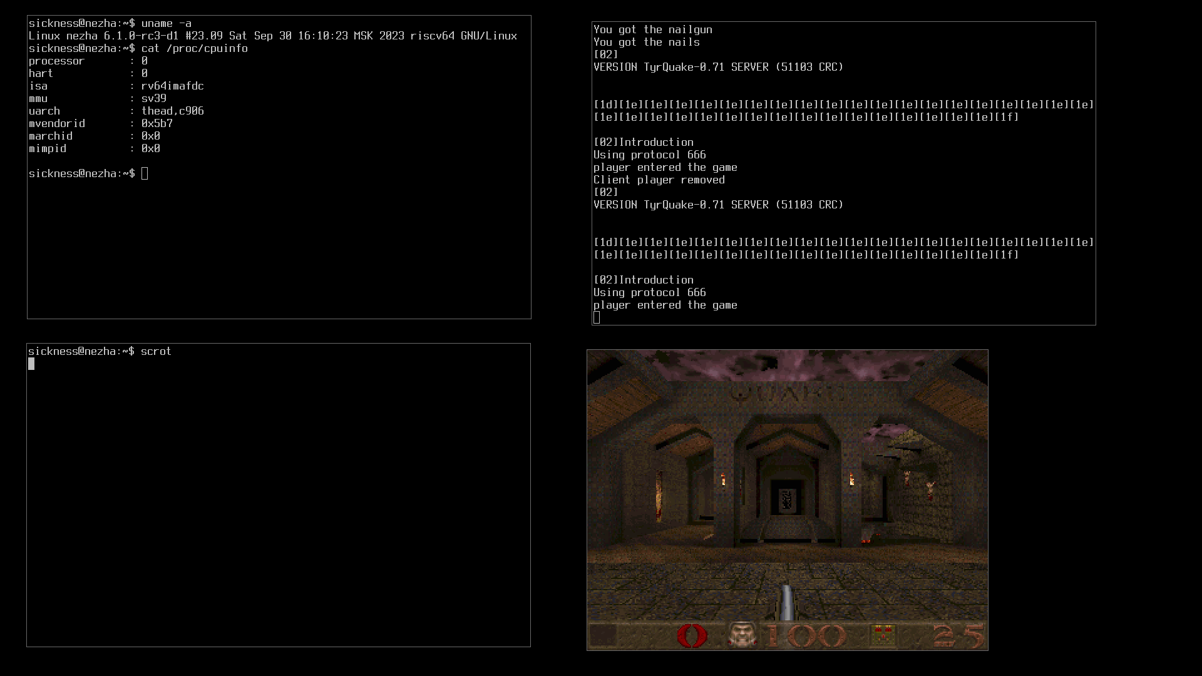The image size is (1202, 676).
Task: Click the ammo count 25 in Quake HUD
Action: (959, 636)
